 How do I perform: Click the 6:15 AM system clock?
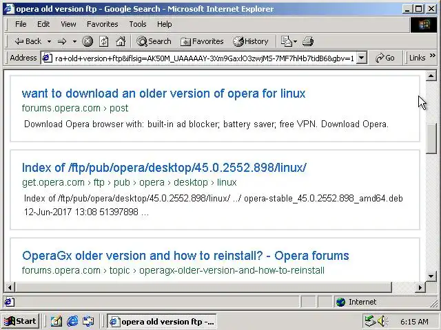tap(414, 322)
